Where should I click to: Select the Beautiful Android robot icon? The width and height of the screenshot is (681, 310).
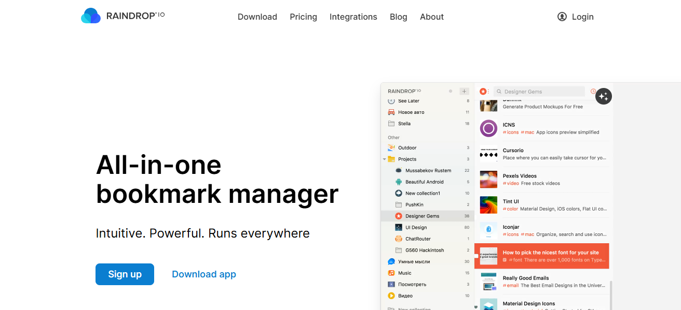399,182
